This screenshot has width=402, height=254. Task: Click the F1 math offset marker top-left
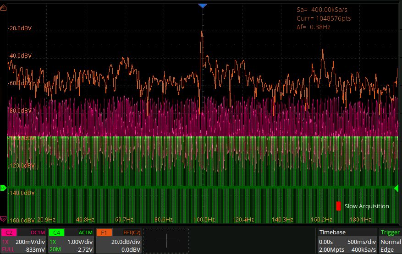[4, 8]
